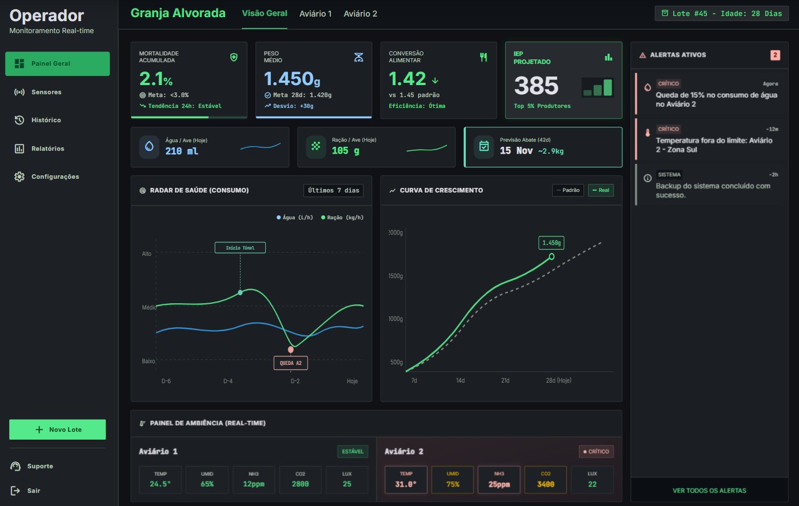799x506 pixels.
Task: Click the Sensores signal icon in sidebar
Action: coord(19,92)
